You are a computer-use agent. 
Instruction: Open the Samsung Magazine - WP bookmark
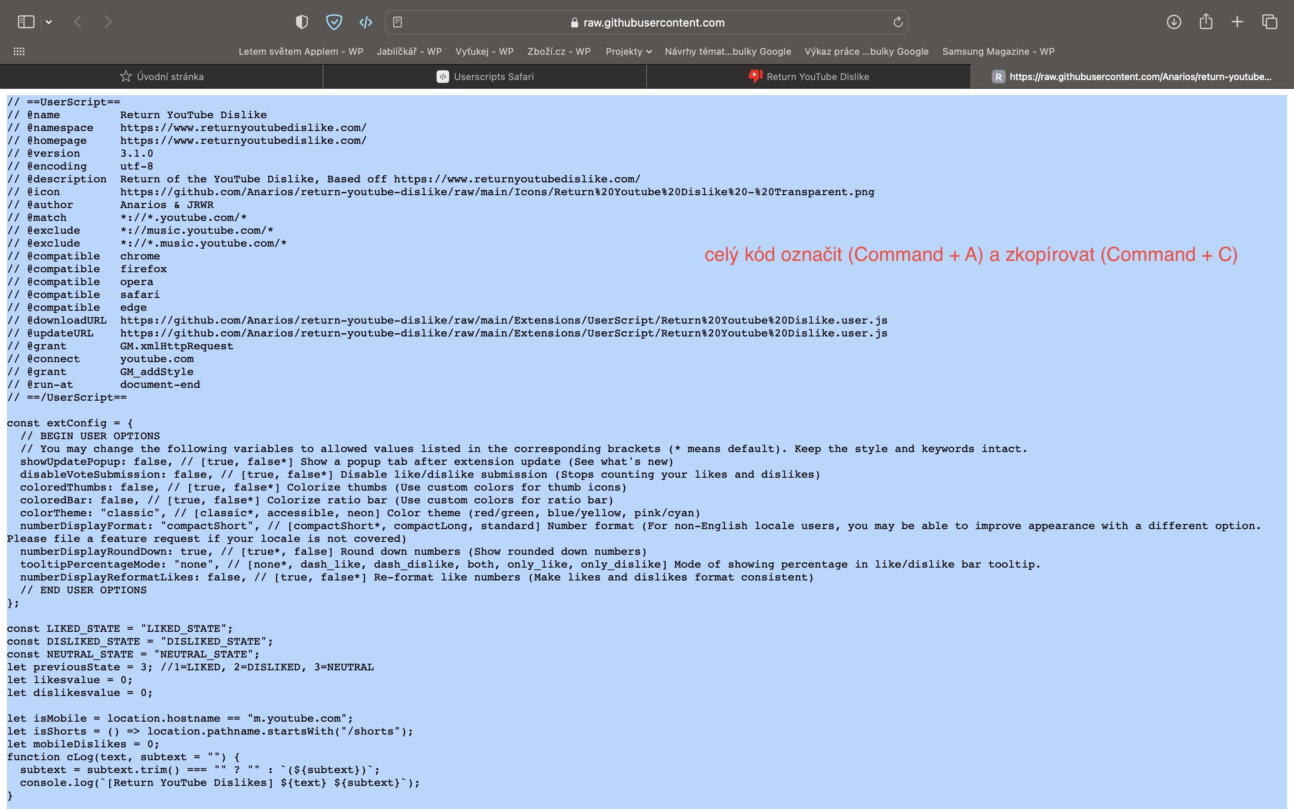pyautogui.click(x=998, y=51)
